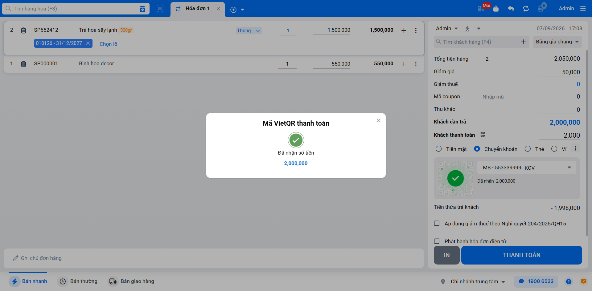Tick tax reduction Nghị quyết 204/2025/QH15 checkbox
This screenshot has height=291, width=592.
[437, 223]
